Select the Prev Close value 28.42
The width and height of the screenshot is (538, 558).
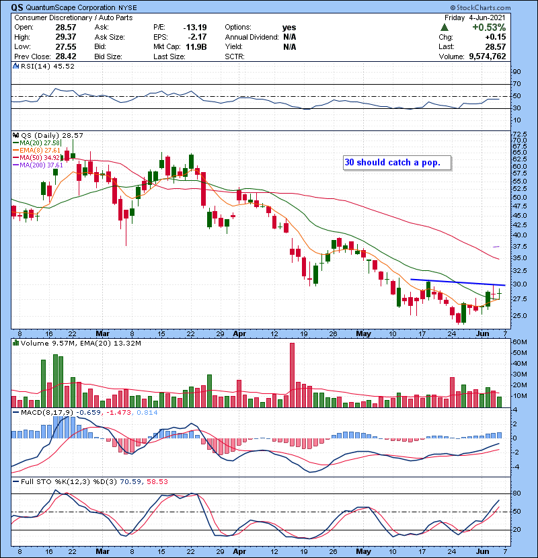(x=65, y=56)
